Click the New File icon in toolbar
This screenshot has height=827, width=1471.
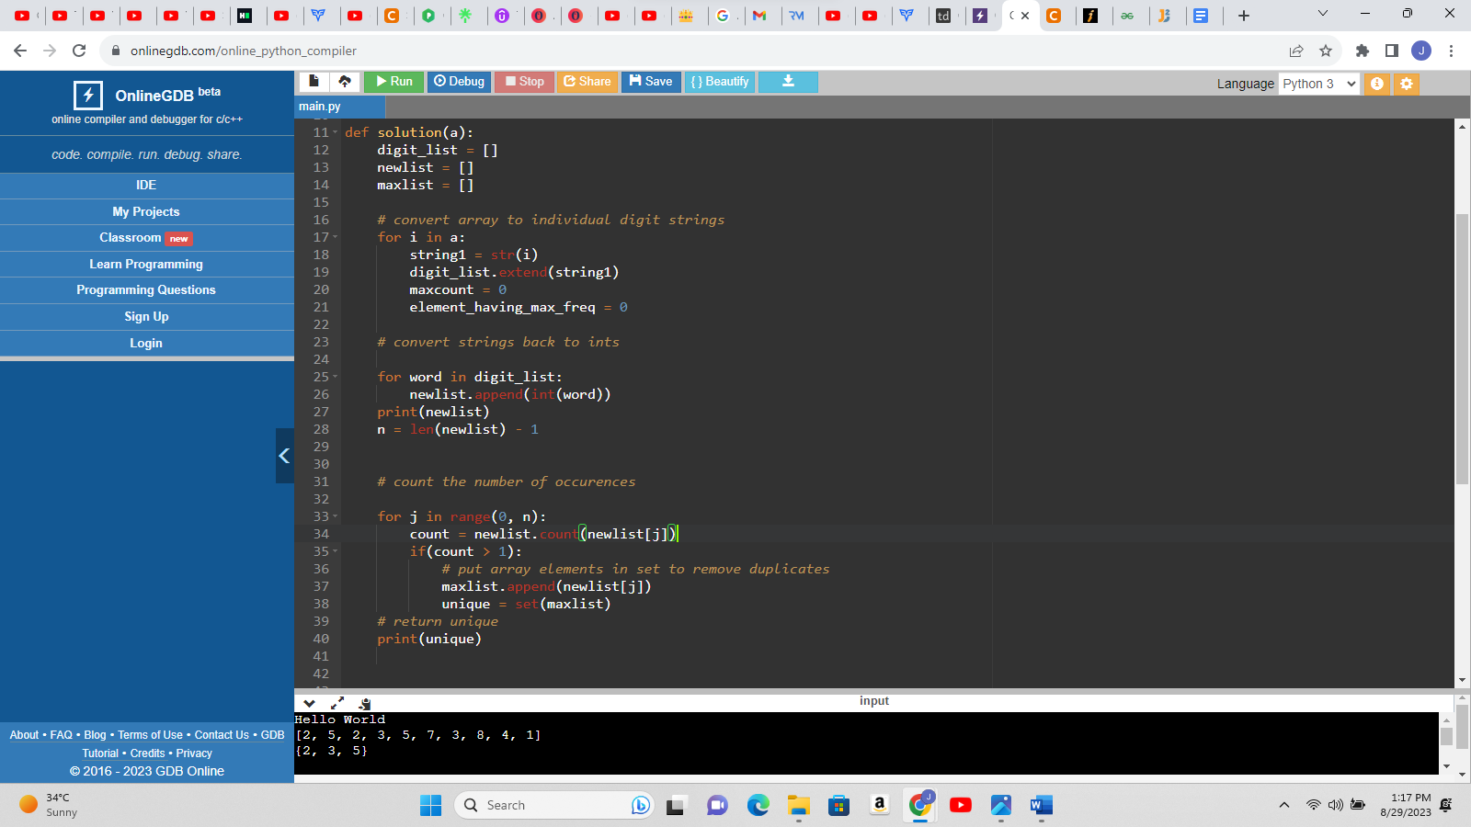coord(314,82)
